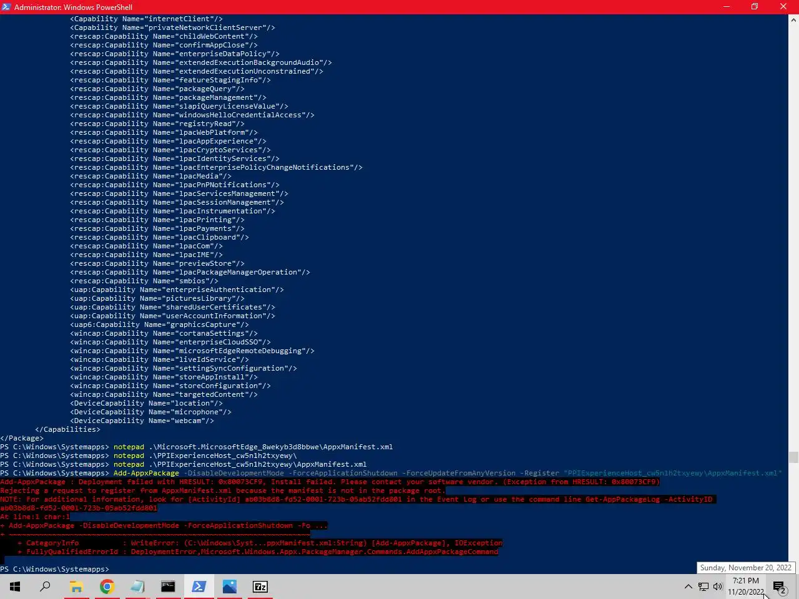Open taskbar Search magnifier
The width and height of the screenshot is (799, 599).
pyautogui.click(x=45, y=587)
